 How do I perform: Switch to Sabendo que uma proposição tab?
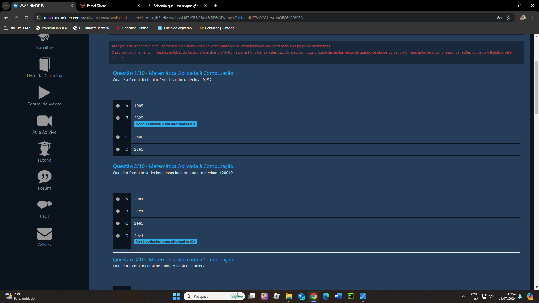tap(177, 6)
